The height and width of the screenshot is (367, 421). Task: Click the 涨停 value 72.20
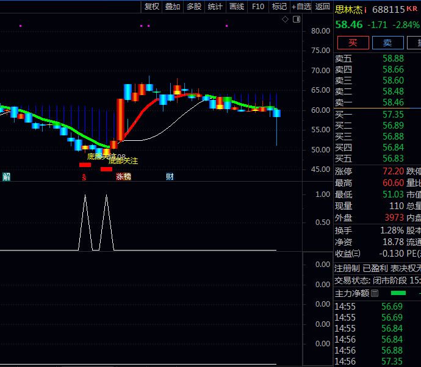pos(393,171)
